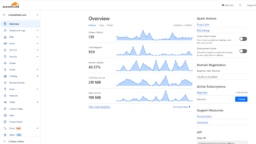Select the 7 Days time range tab
The width and height of the screenshot is (256, 144).
point(101,25)
